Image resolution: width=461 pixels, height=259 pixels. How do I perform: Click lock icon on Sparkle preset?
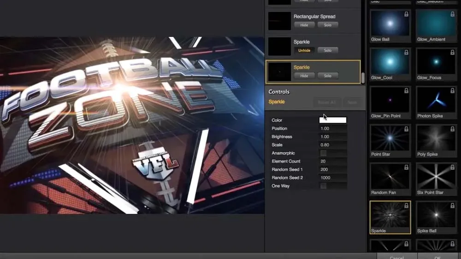click(x=406, y=206)
